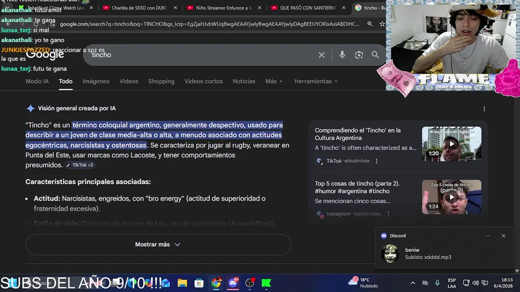Image resolution: width=520 pixels, height=292 pixels.
Task: Open ESP LAA keyboard language switcher
Action: point(452,283)
